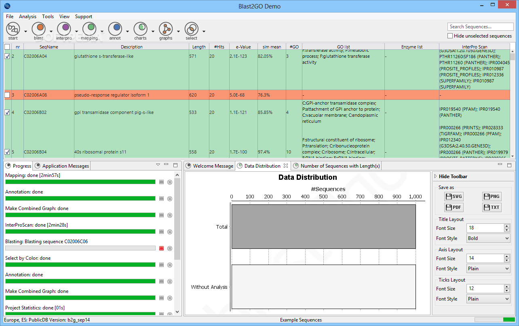Increase the Title Layout font size
The width and height of the screenshot is (519, 326).
507,226
